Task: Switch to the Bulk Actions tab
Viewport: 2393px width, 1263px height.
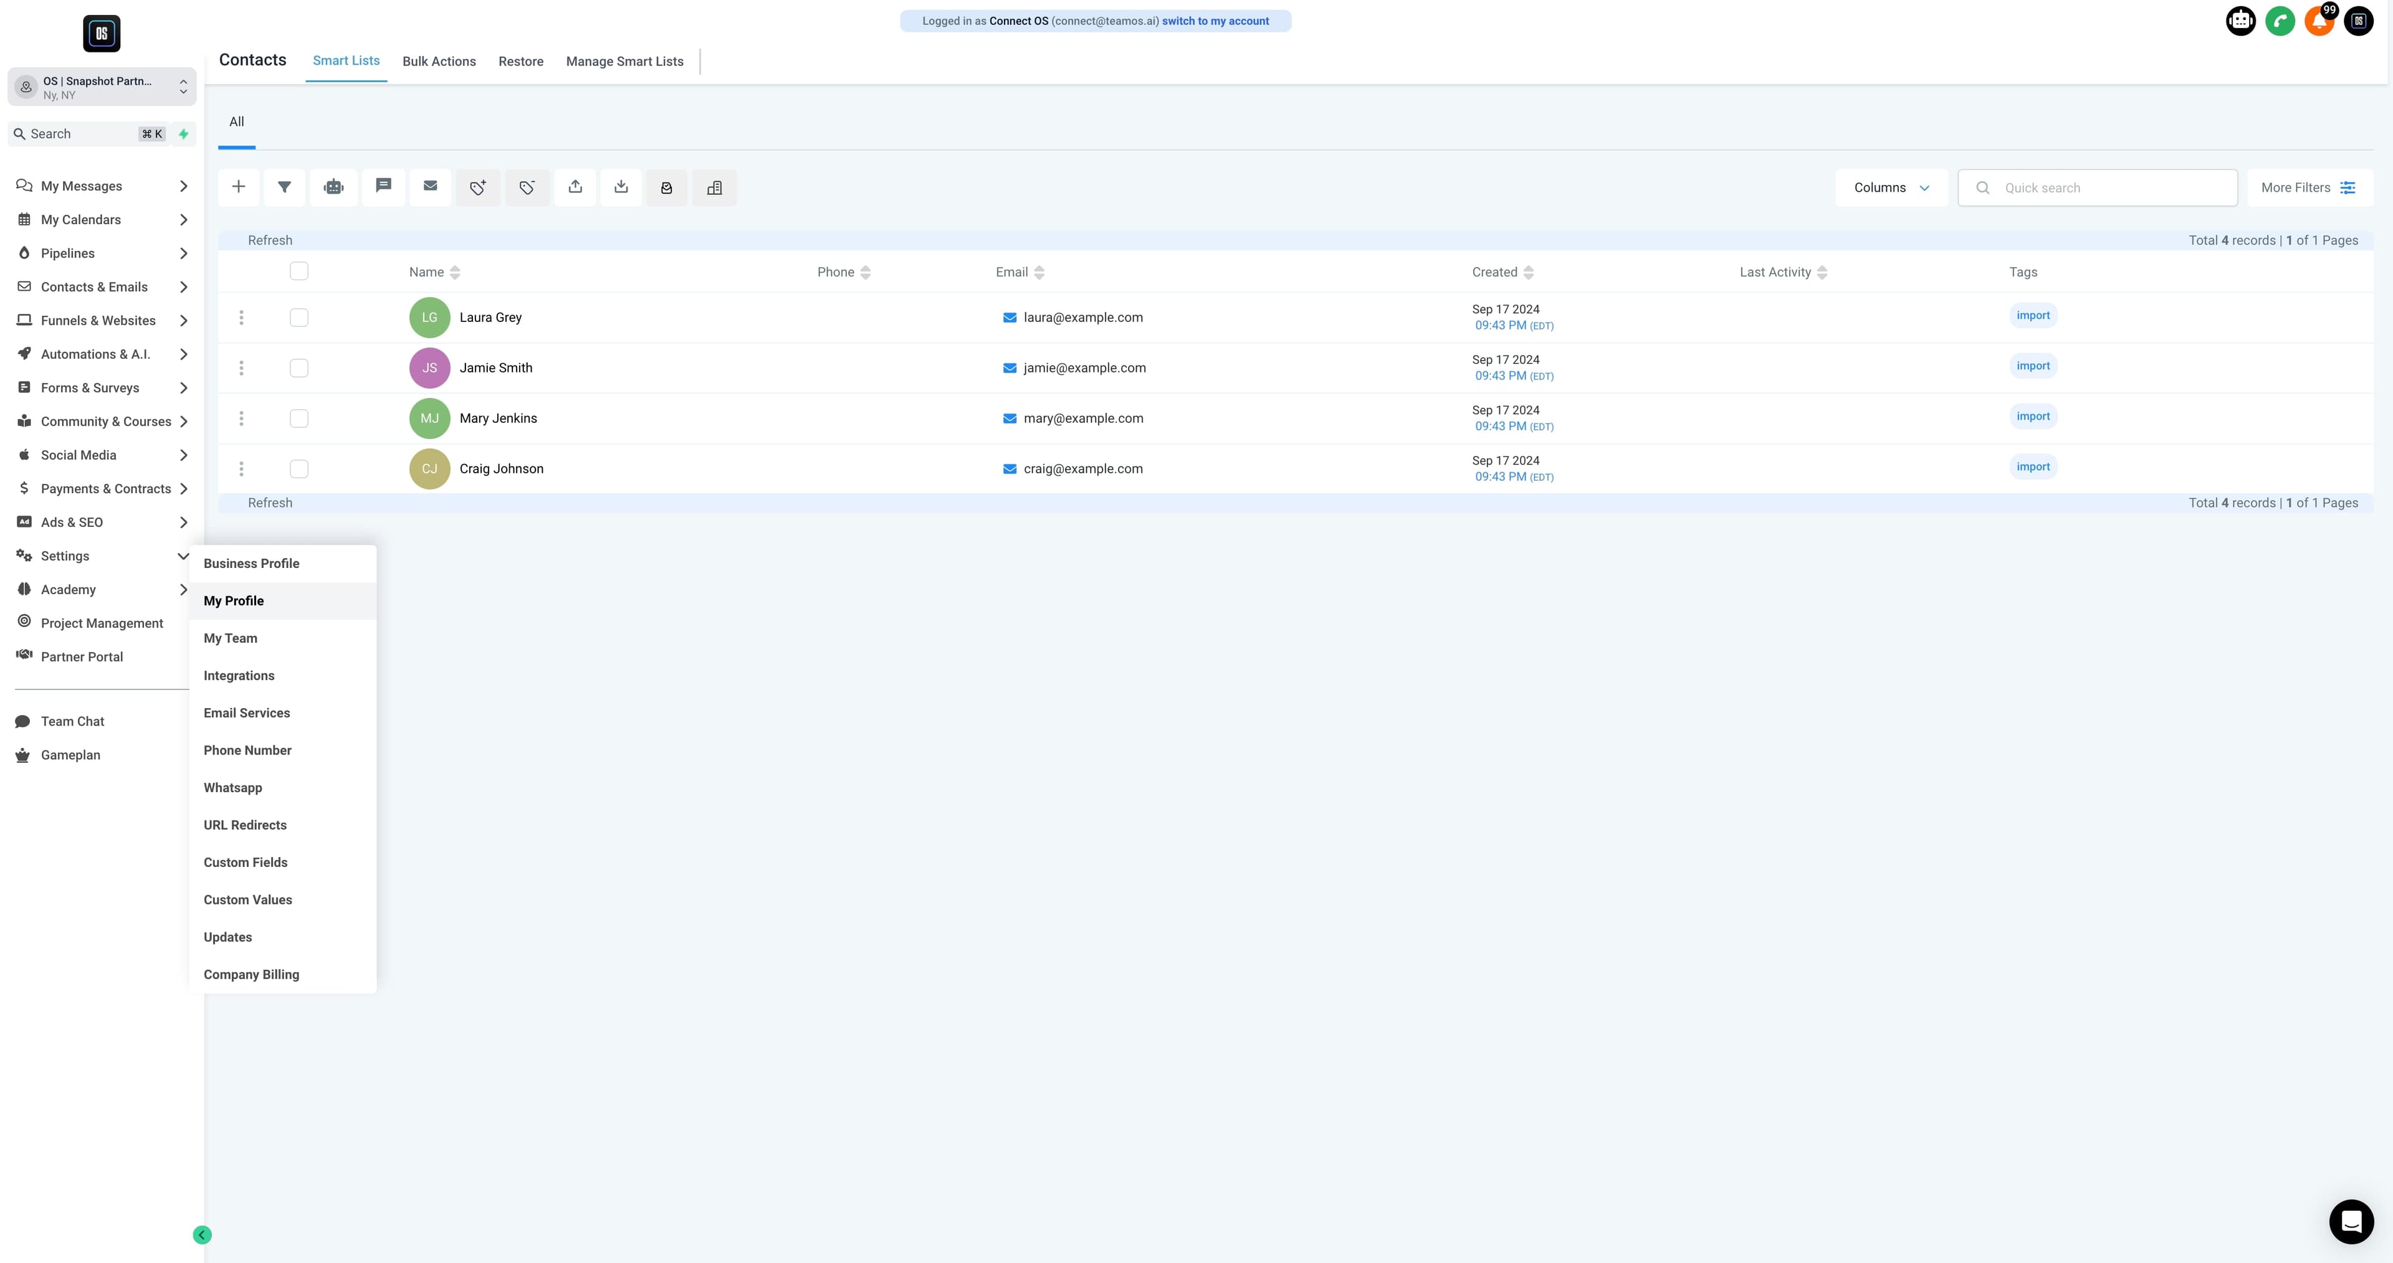Action: tap(439, 61)
